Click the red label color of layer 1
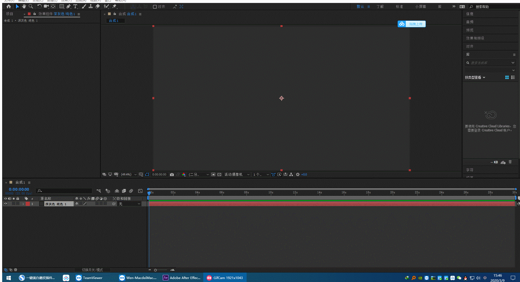 tap(28, 204)
